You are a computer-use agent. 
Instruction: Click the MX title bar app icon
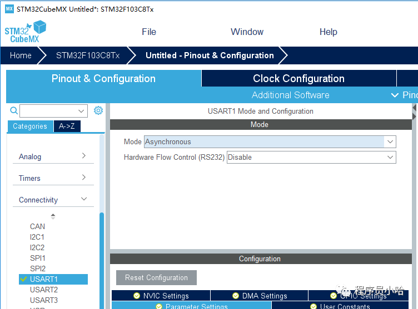click(9, 9)
